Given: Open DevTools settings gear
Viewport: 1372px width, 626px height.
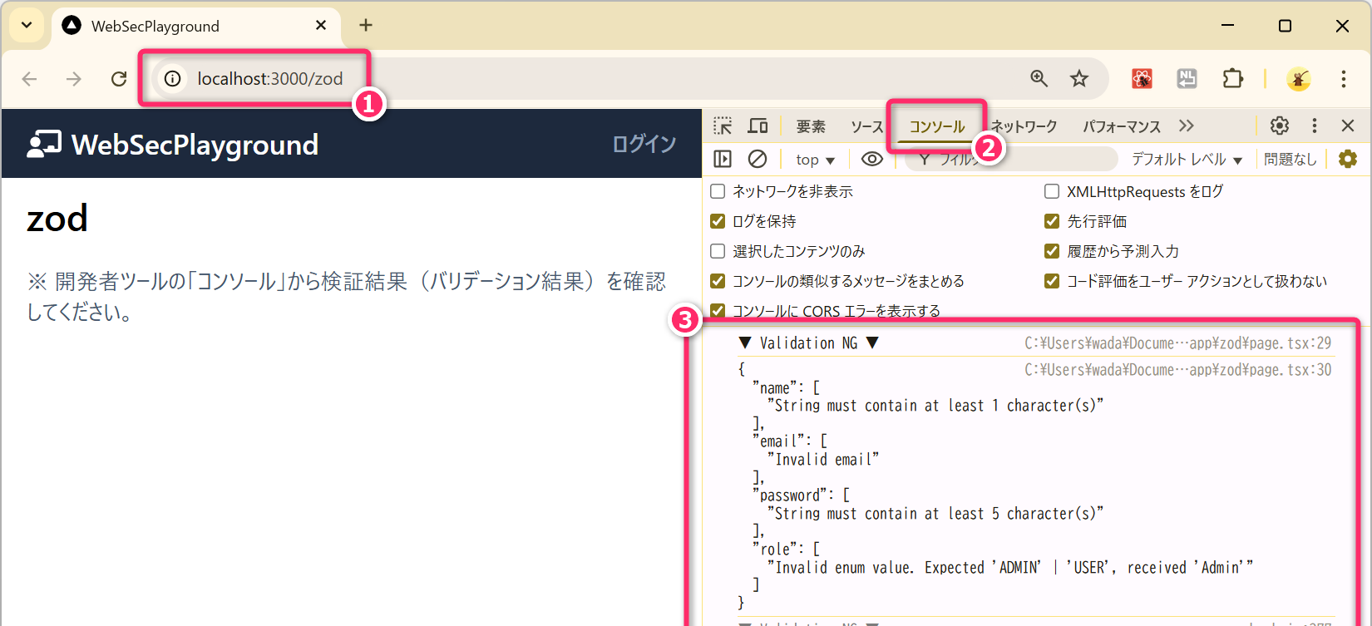Looking at the screenshot, I should click(1280, 126).
